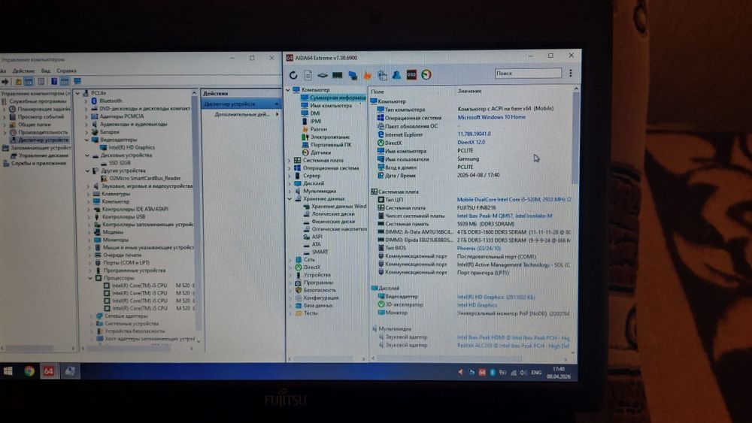The height and width of the screenshot is (423, 752).
Task: Collapse the Видеоадаптеры device category
Action: click(x=86, y=140)
